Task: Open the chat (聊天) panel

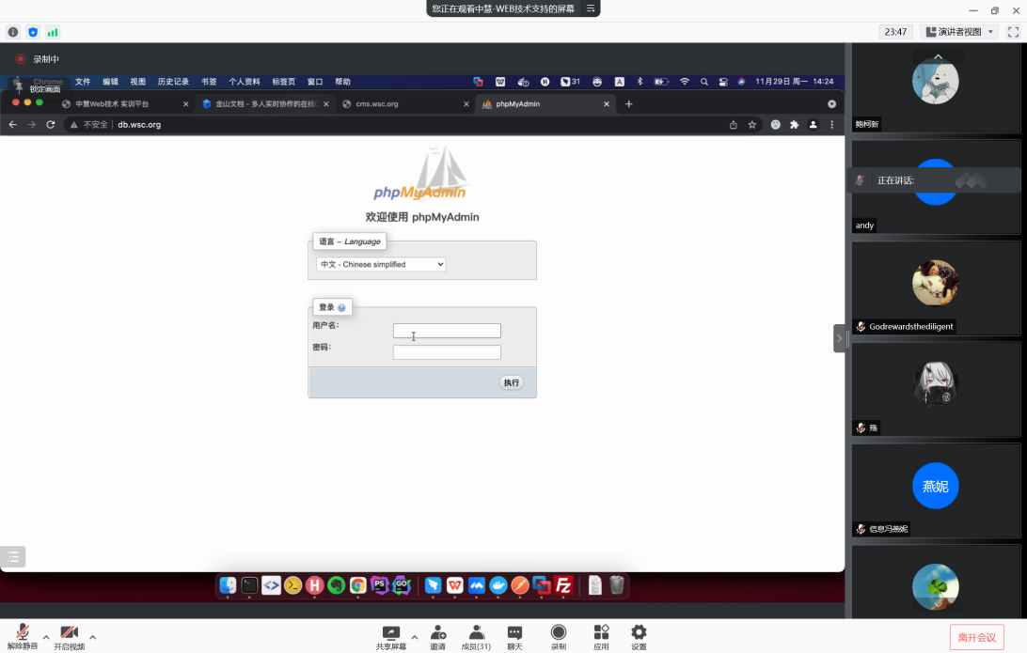Action: (x=514, y=637)
